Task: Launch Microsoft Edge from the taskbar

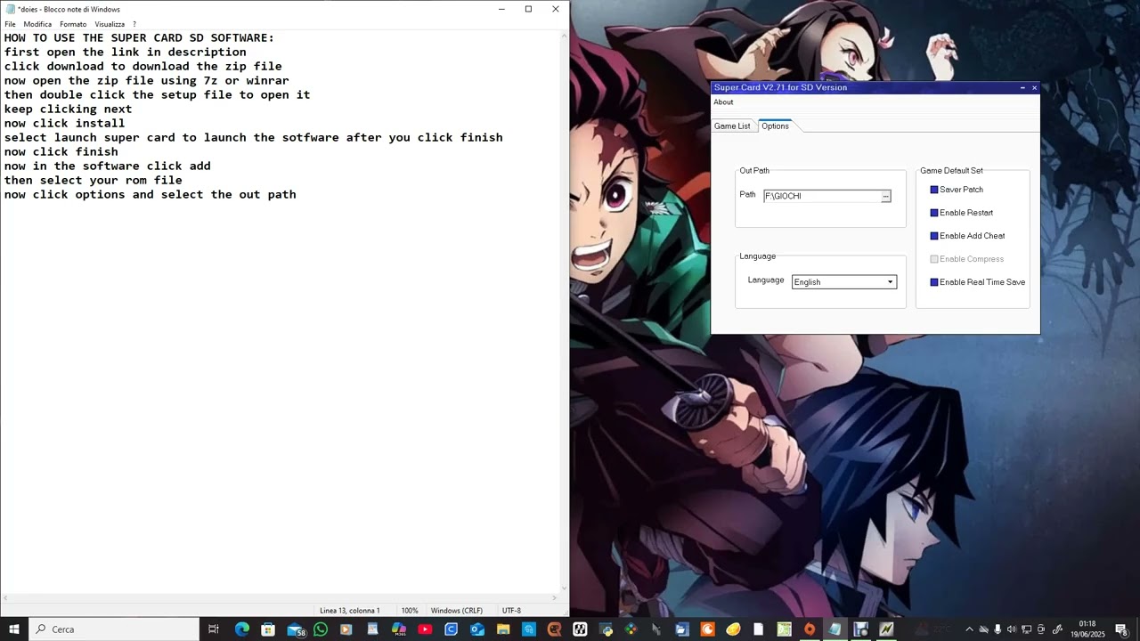Action: 241,629
